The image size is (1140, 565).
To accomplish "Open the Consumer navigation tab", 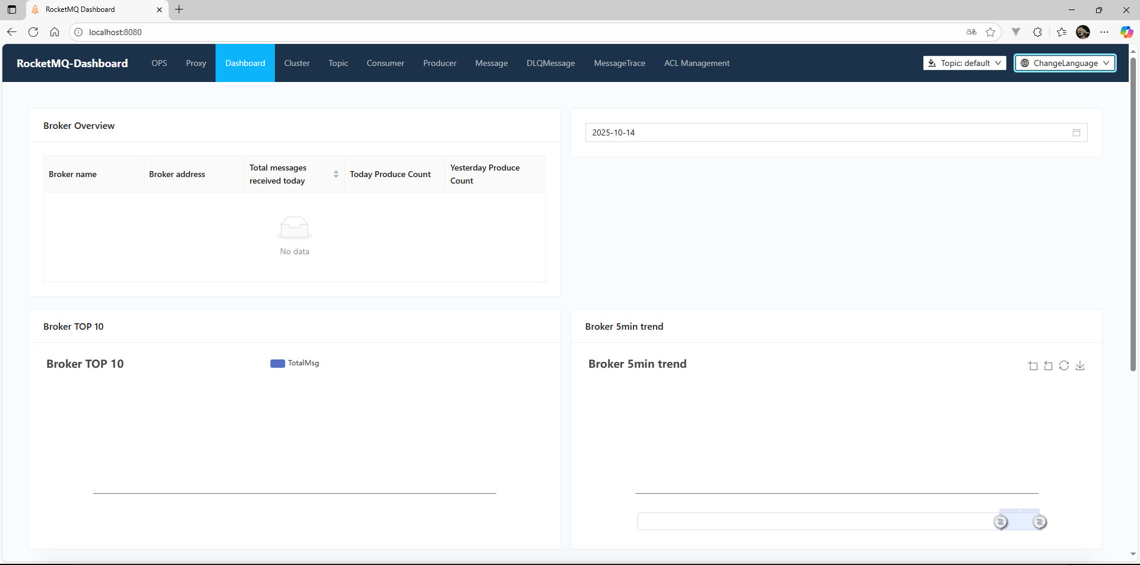I will (x=385, y=63).
